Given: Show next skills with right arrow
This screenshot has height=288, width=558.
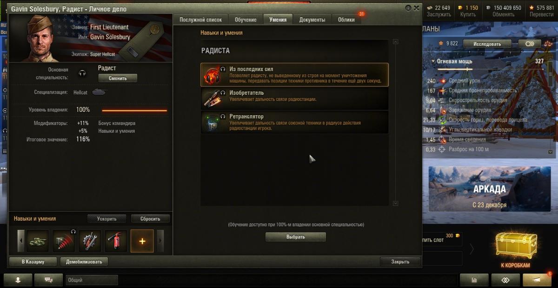Looking at the screenshot, I should click(161, 241).
